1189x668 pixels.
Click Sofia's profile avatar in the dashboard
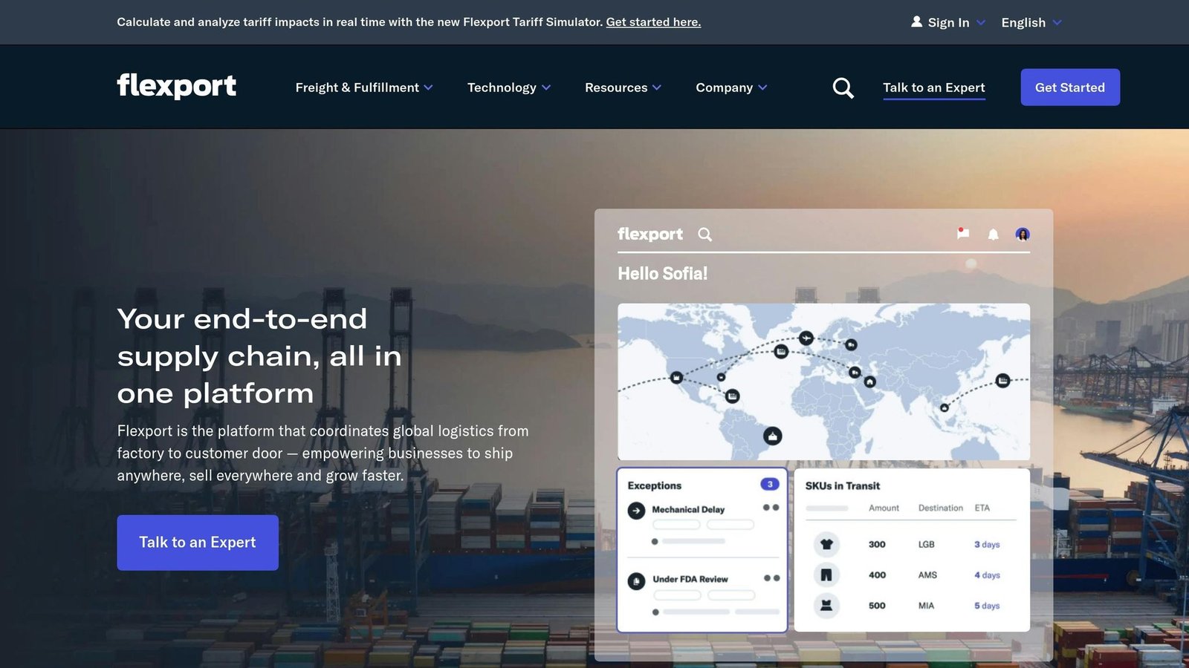pos(1023,234)
